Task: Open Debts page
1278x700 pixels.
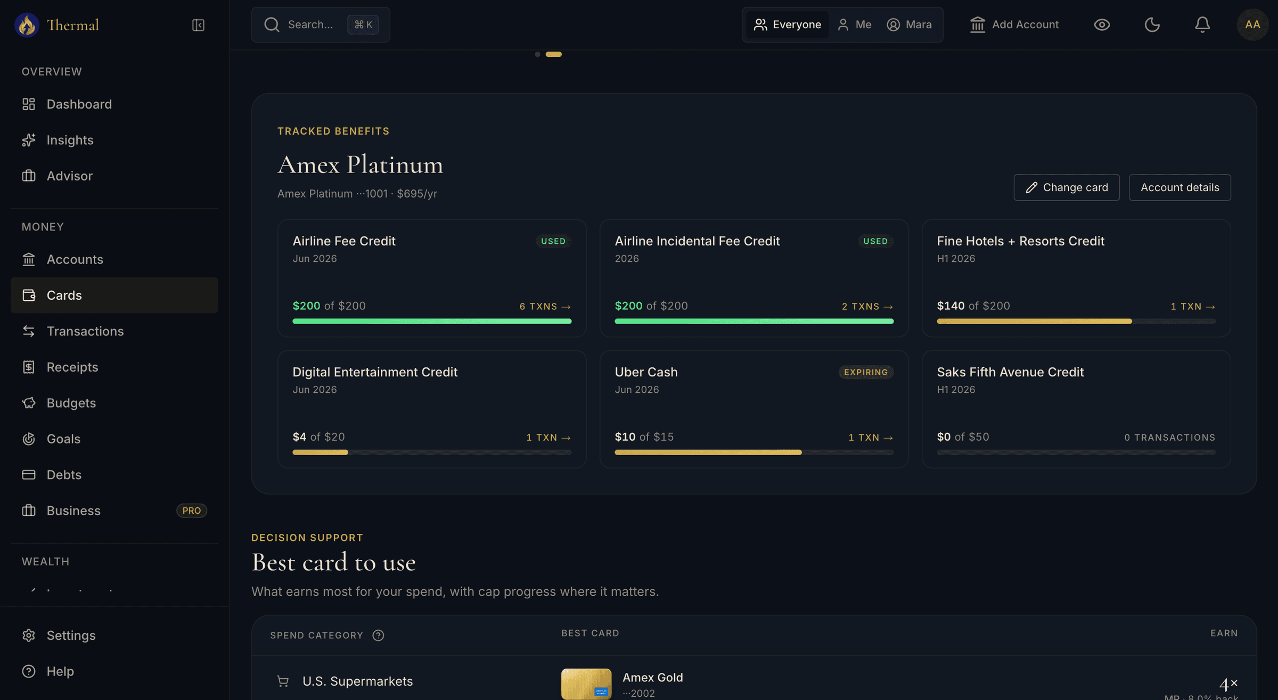Action: coord(114,474)
